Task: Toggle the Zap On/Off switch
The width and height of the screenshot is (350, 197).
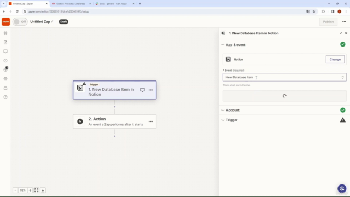Action: 20,22
